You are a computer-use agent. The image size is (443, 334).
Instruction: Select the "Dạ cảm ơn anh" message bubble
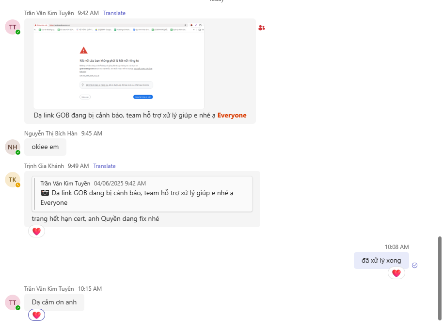click(54, 302)
